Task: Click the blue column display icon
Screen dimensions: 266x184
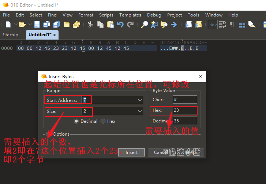Action: click(x=242, y=25)
